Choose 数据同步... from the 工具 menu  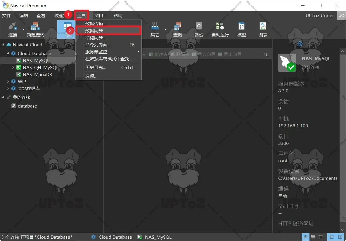(x=109, y=31)
